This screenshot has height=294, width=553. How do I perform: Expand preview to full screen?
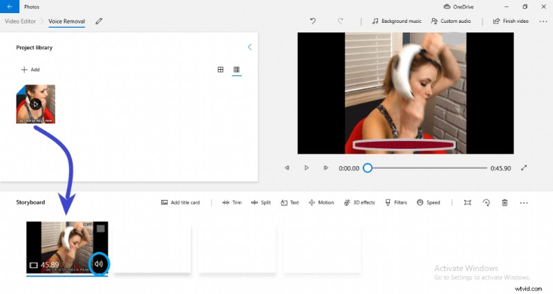pos(524,168)
